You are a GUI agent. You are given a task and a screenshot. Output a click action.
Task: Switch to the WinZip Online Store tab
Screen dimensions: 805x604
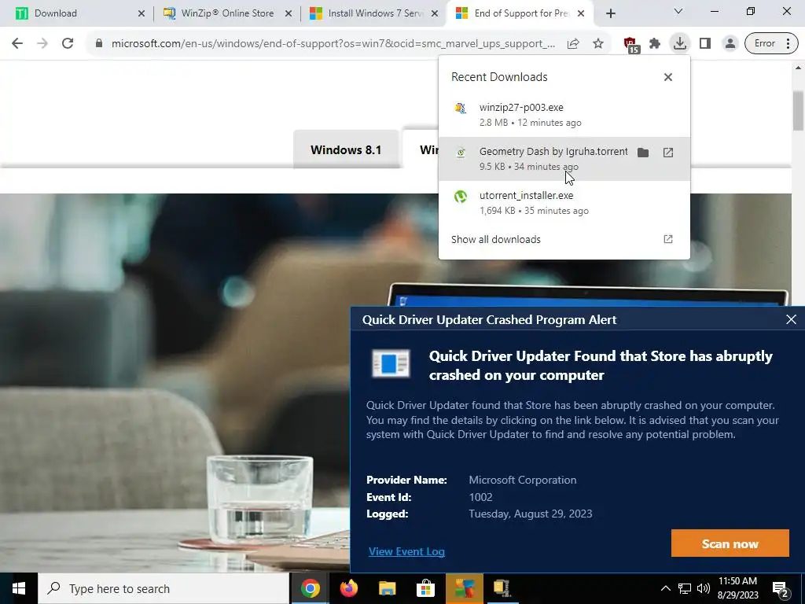pyautogui.click(x=226, y=13)
